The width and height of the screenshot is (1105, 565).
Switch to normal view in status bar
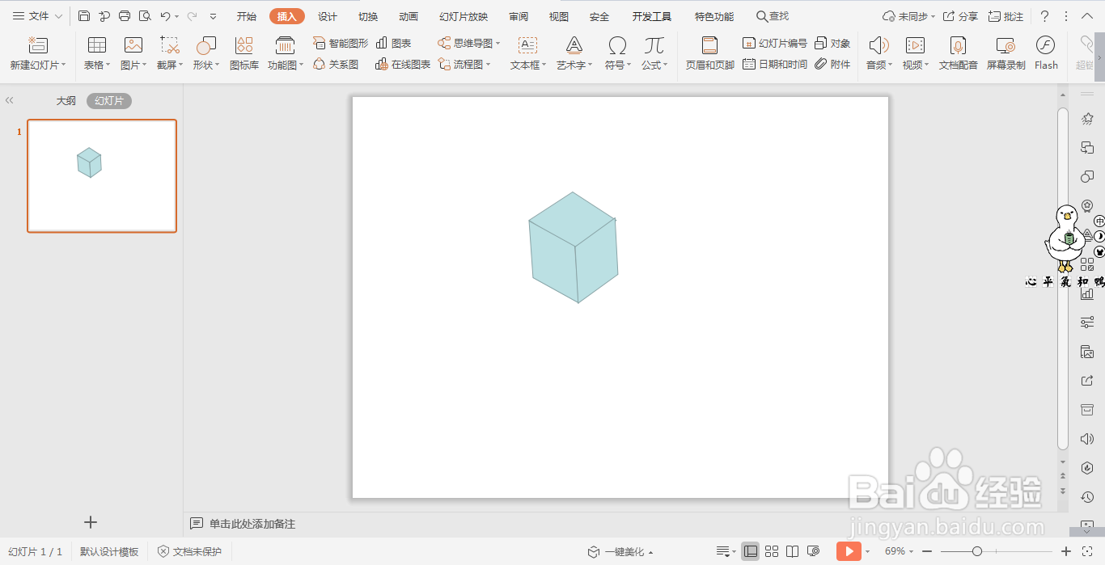(x=751, y=551)
